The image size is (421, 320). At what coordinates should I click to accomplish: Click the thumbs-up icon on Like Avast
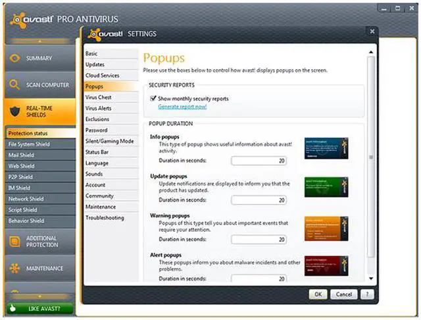(12, 308)
